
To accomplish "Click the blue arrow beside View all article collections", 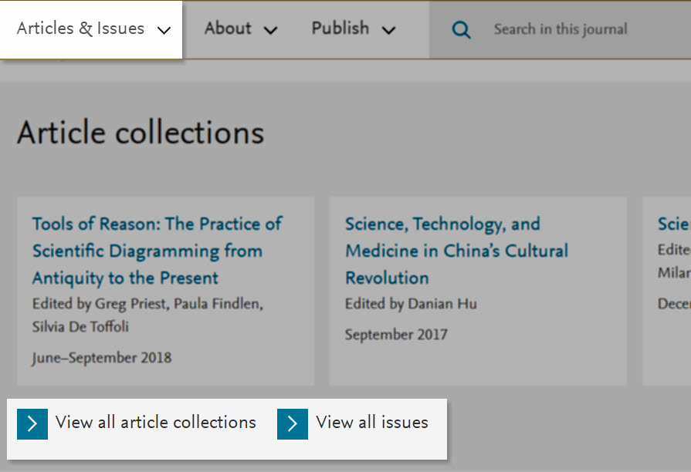I will tap(31, 423).
